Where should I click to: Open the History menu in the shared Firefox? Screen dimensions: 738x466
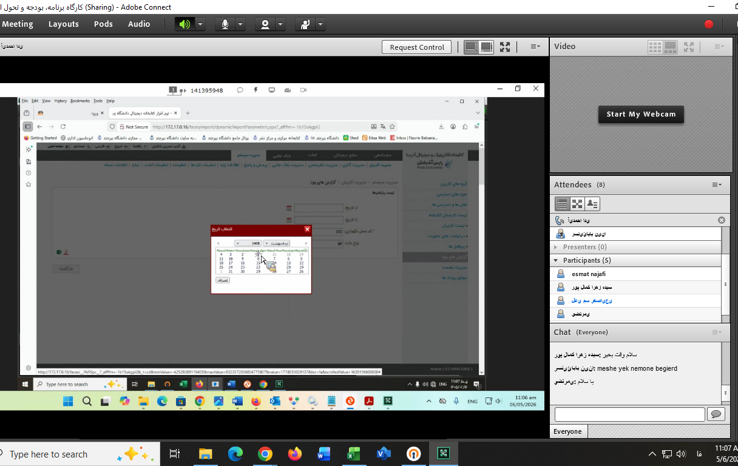60,101
